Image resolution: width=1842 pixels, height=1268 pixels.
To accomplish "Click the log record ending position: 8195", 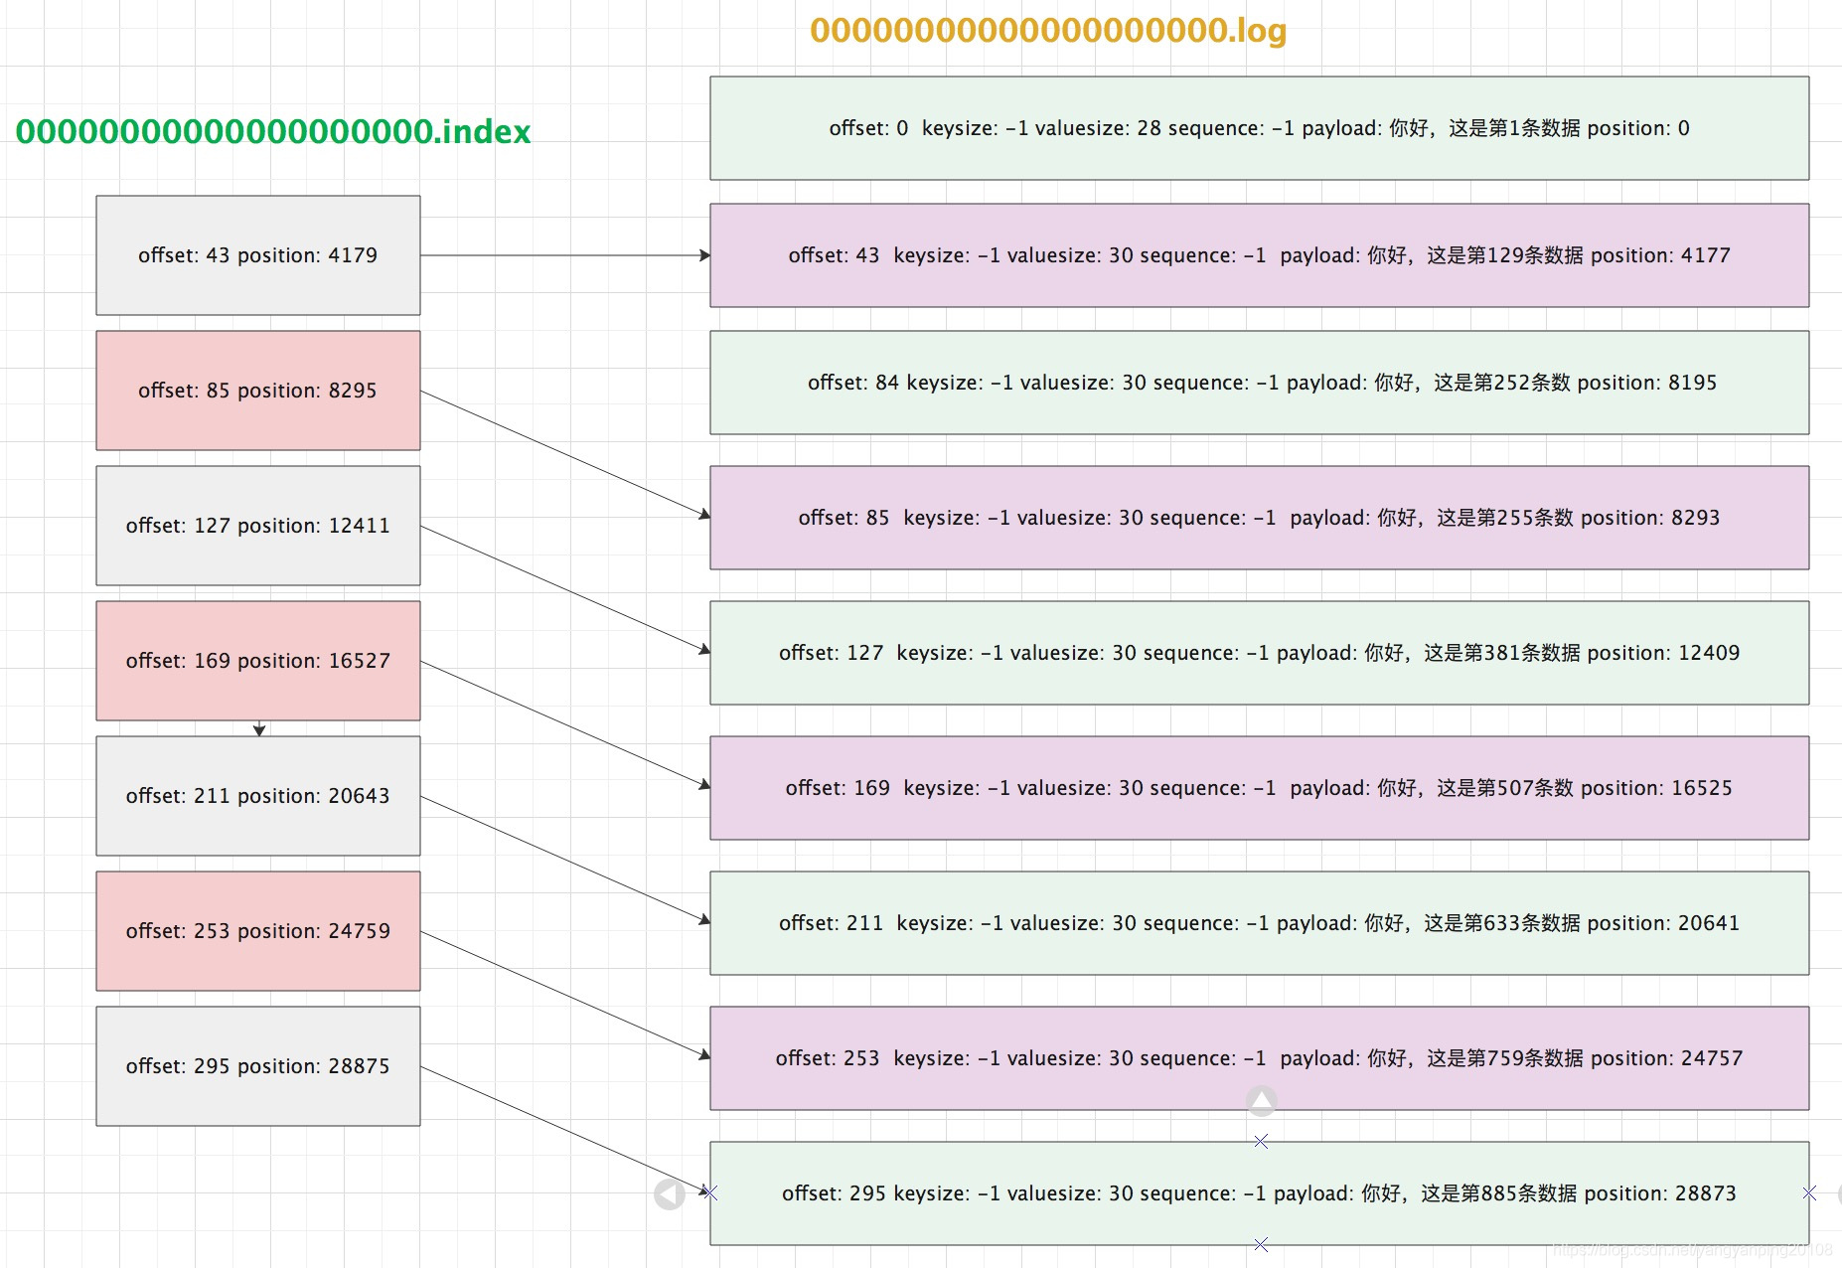I will 1260,383.
